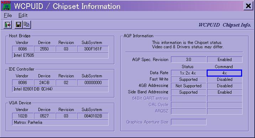
Task: Click the CAL Cycle command field
Action: coord(225,105)
